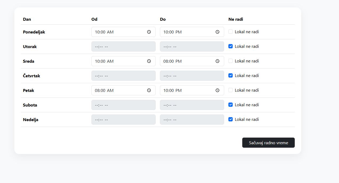Click the clock icon in Sreda Od field

pyautogui.click(x=149, y=61)
